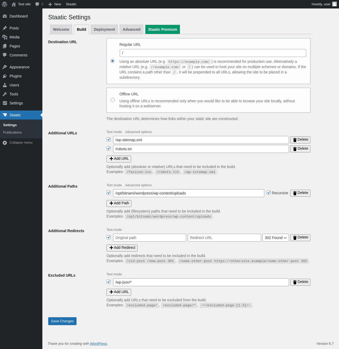Open Advanced options for Additional Paths
This screenshot has width=339, height=349.
(139, 185)
